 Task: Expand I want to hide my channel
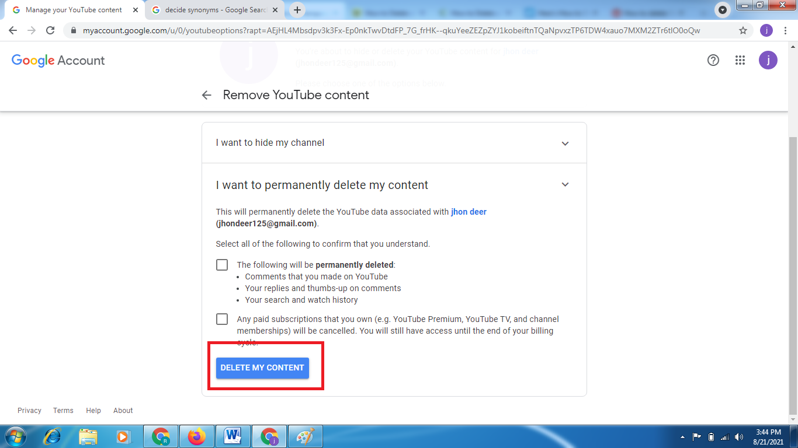click(394, 143)
